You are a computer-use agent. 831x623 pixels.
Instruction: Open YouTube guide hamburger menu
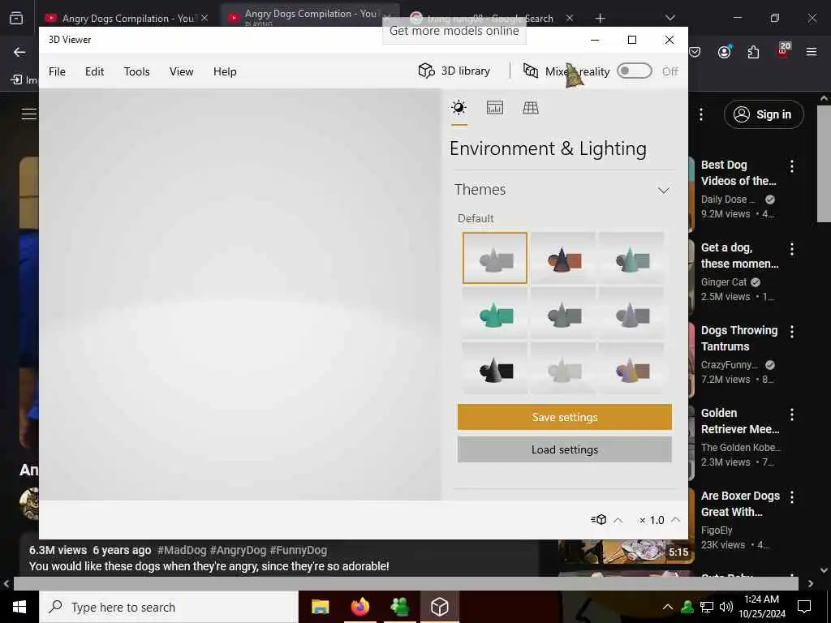point(29,114)
